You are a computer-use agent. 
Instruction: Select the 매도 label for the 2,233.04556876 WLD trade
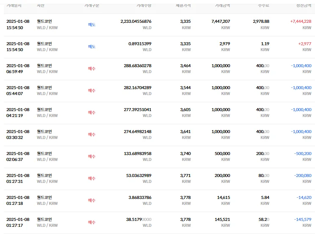[x=92, y=24]
